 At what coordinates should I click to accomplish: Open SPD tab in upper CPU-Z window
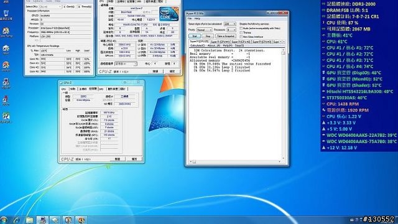[x=139, y=1]
